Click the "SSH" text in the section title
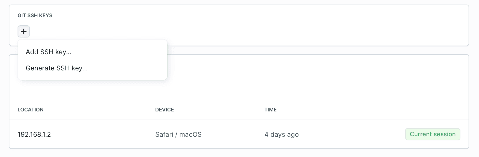The image size is (479, 157). click(33, 15)
